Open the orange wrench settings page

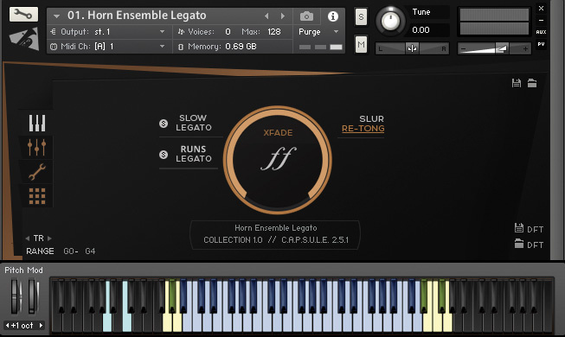tap(37, 172)
